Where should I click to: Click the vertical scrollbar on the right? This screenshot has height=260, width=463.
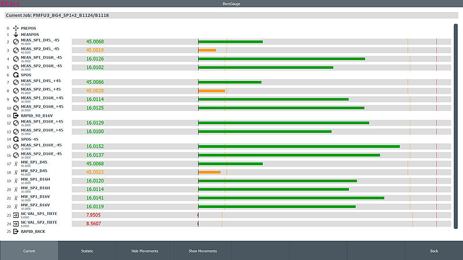pos(455,126)
